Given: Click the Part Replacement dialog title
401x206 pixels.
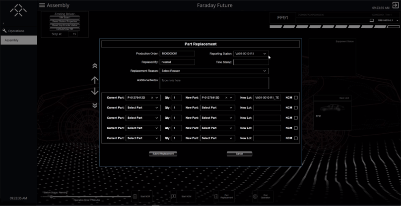Looking at the screenshot, I should coord(200,44).
